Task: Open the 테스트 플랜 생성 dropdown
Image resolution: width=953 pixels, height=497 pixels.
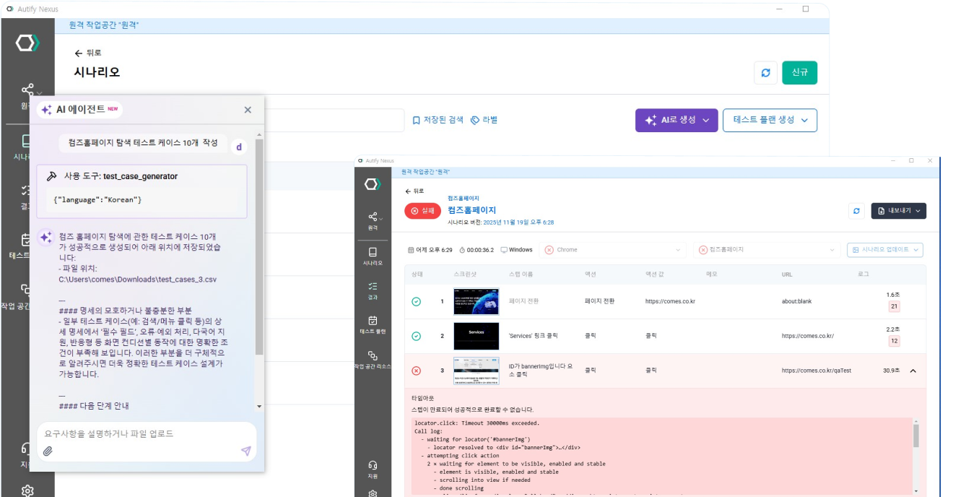Action: point(770,121)
